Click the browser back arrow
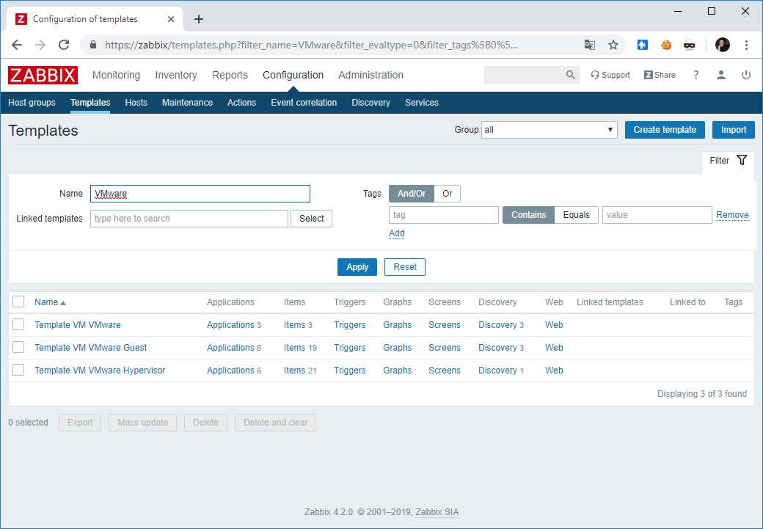Viewport: 763px width, 529px height. [17, 45]
